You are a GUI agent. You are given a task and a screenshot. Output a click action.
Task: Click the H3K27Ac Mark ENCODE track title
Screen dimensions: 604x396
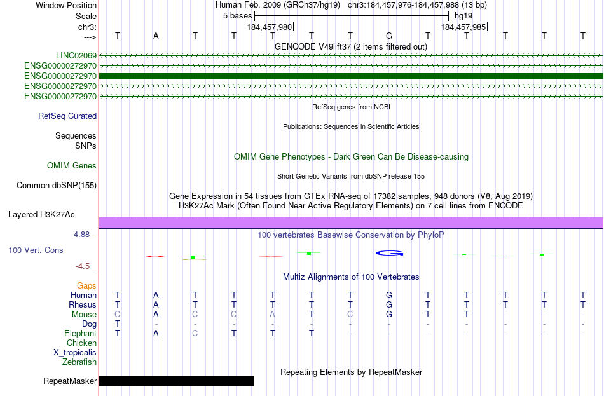(351, 206)
